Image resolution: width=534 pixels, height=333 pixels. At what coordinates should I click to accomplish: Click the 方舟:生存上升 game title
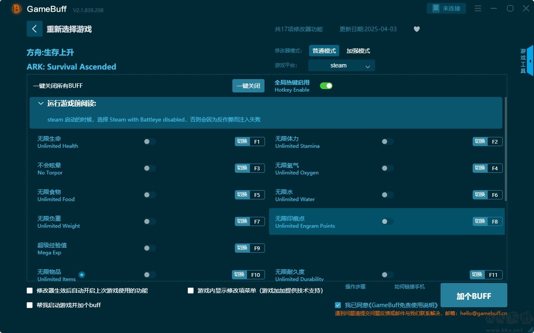(50, 52)
